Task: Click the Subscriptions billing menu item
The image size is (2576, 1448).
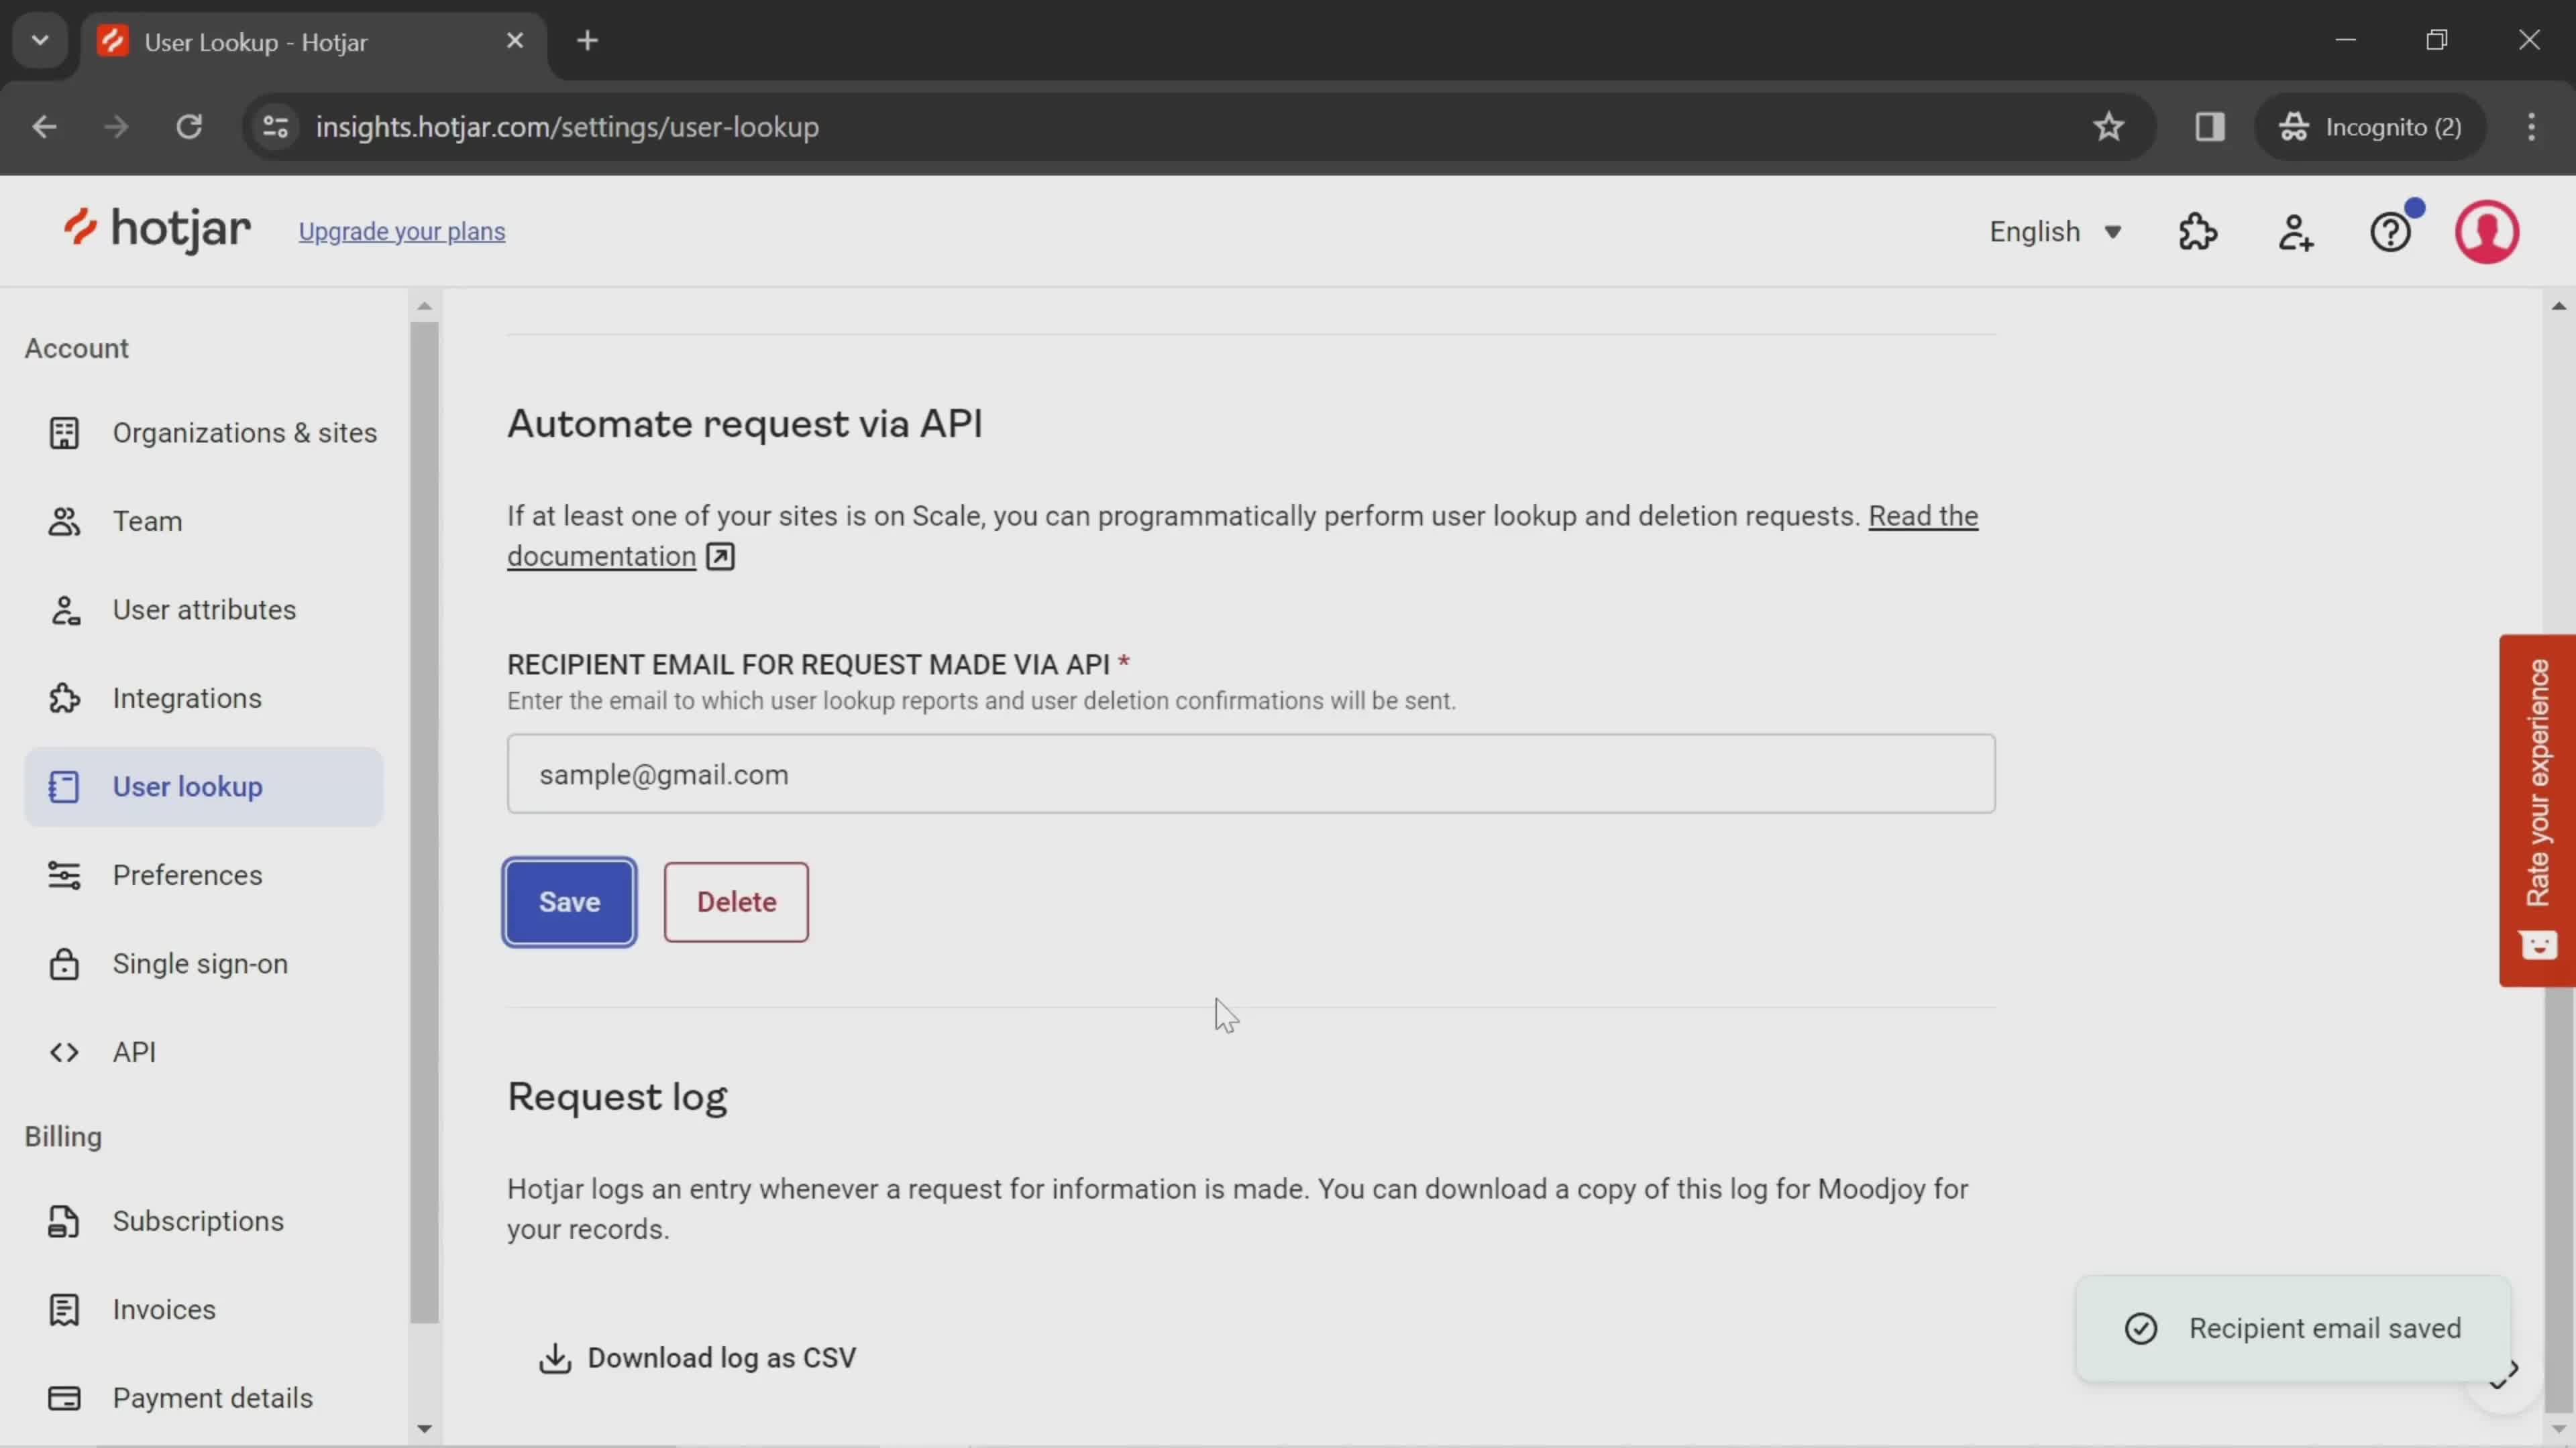Action: (198, 1220)
